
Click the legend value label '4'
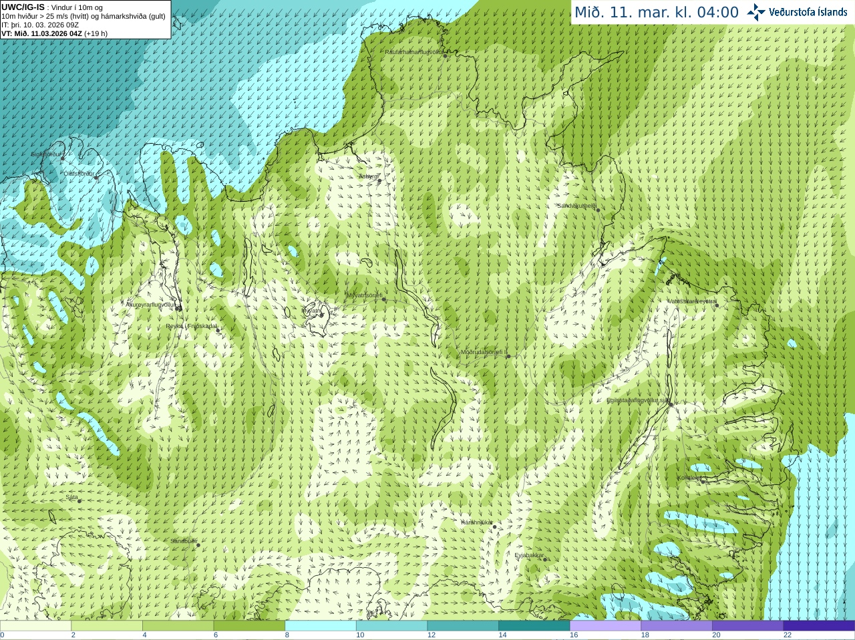tap(144, 635)
